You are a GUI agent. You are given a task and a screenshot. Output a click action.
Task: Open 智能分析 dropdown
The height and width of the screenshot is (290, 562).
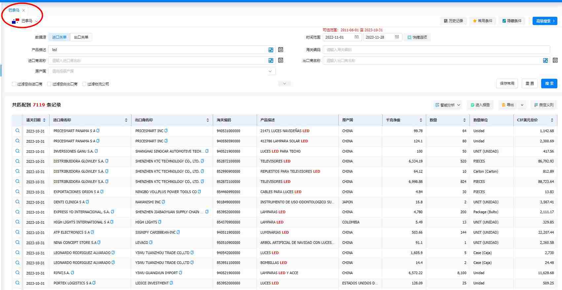[448, 105]
